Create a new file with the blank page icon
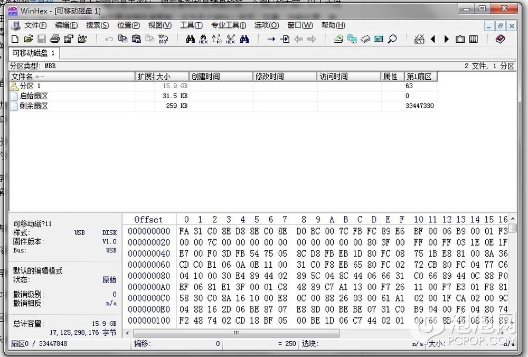The height and width of the screenshot is (357, 528). pyautogui.click(x=15, y=39)
